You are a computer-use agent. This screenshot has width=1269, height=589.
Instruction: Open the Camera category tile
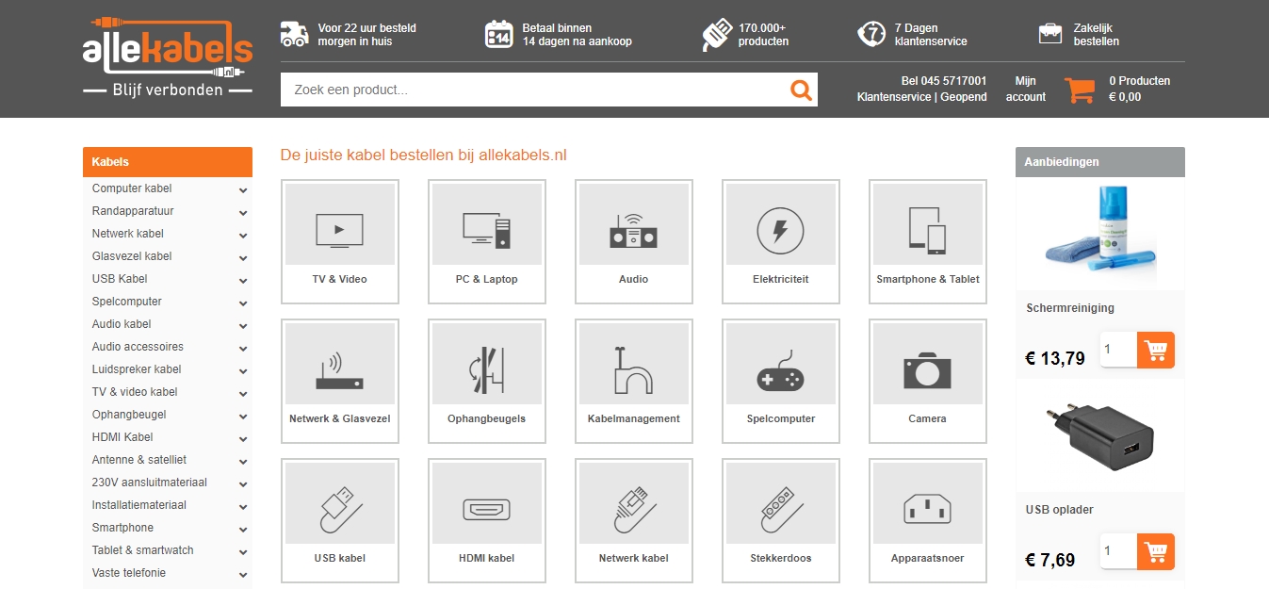[928, 381]
